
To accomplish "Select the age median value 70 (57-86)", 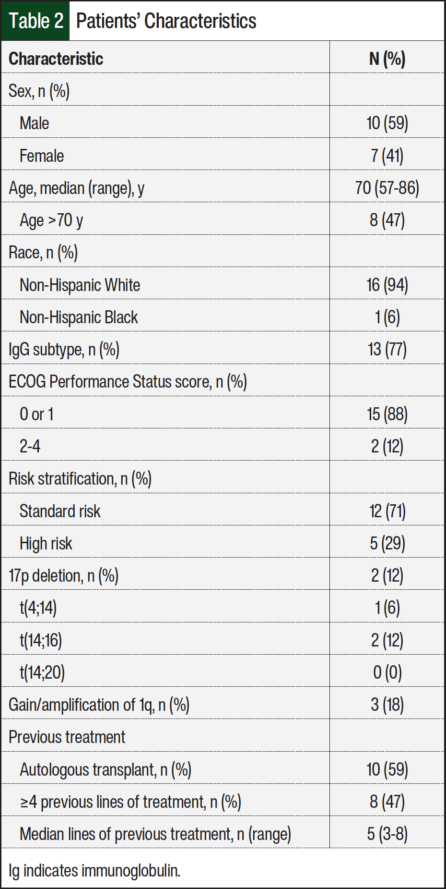I will tap(387, 188).
